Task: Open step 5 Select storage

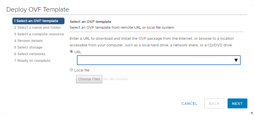Action: click(28, 47)
